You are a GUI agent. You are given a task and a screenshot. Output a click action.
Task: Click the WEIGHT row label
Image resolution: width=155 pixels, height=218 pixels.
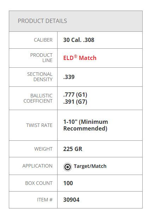[x=43, y=149]
